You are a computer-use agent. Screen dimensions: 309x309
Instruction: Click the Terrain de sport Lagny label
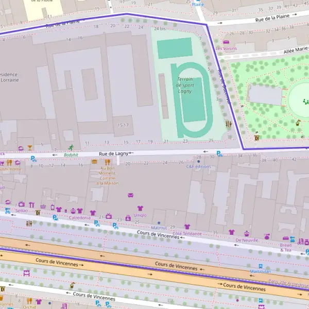click(x=185, y=85)
